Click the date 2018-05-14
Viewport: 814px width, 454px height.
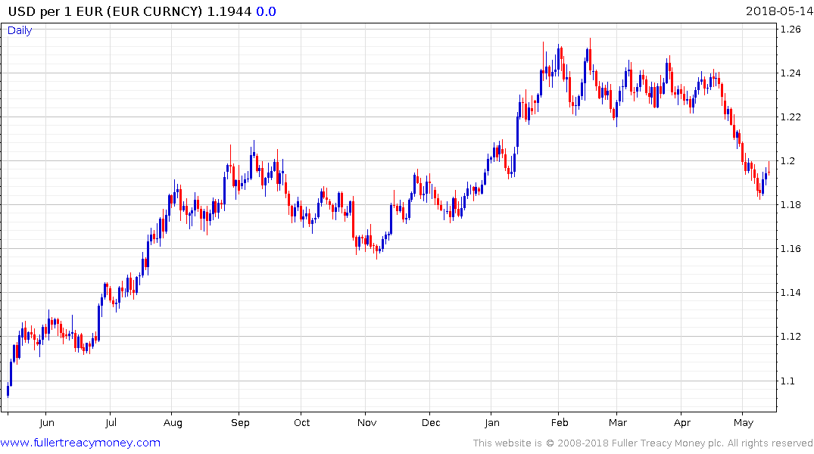click(x=779, y=11)
